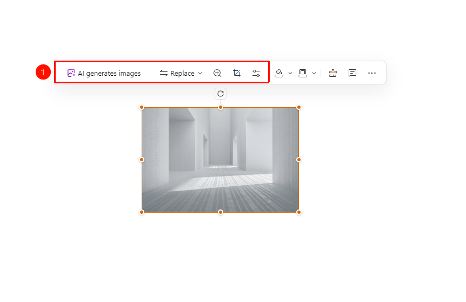
Task: Click the bottom-right resize handle of the image
Action: [x=299, y=212]
